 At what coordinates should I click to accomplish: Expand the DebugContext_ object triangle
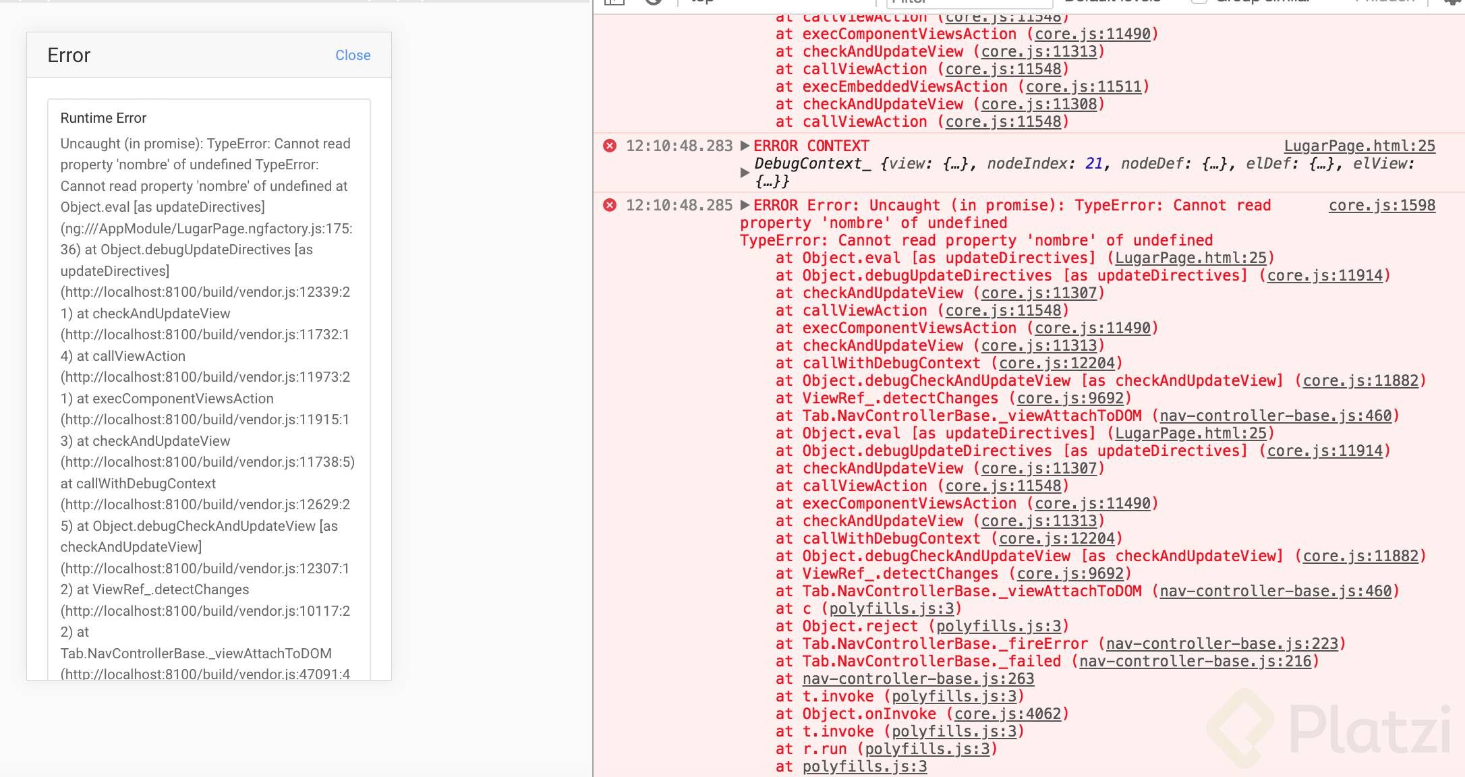[x=745, y=172]
